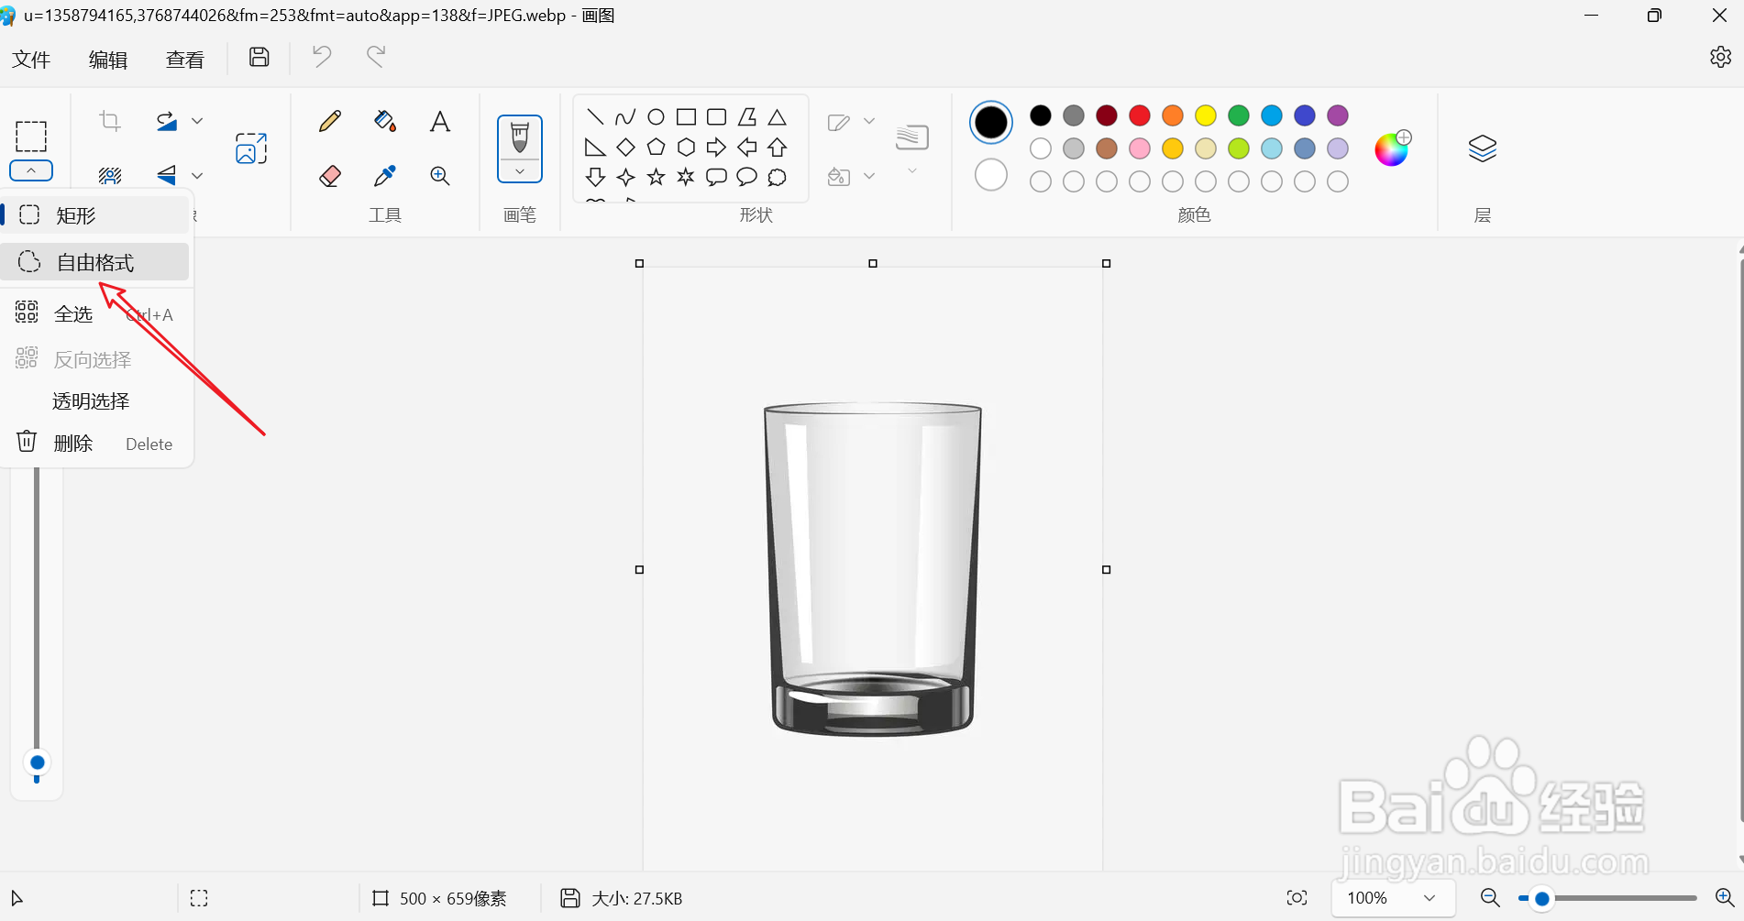Pick the pink color swatch
Viewport: 1744px width, 921px height.
(x=1140, y=148)
